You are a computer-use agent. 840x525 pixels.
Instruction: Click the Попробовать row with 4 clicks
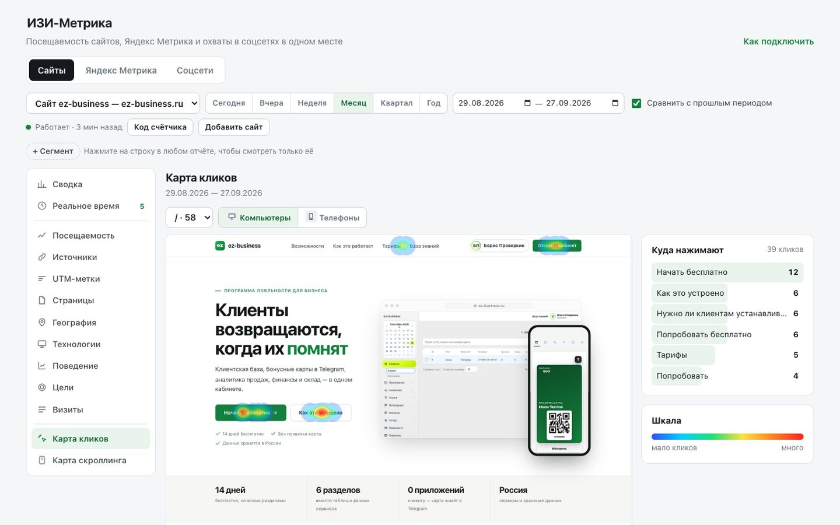click(x=727, y=376)
